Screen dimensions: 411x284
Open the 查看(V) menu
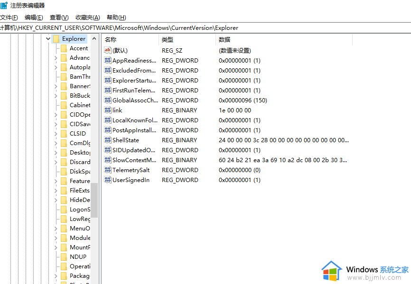[x=59, y=18]
